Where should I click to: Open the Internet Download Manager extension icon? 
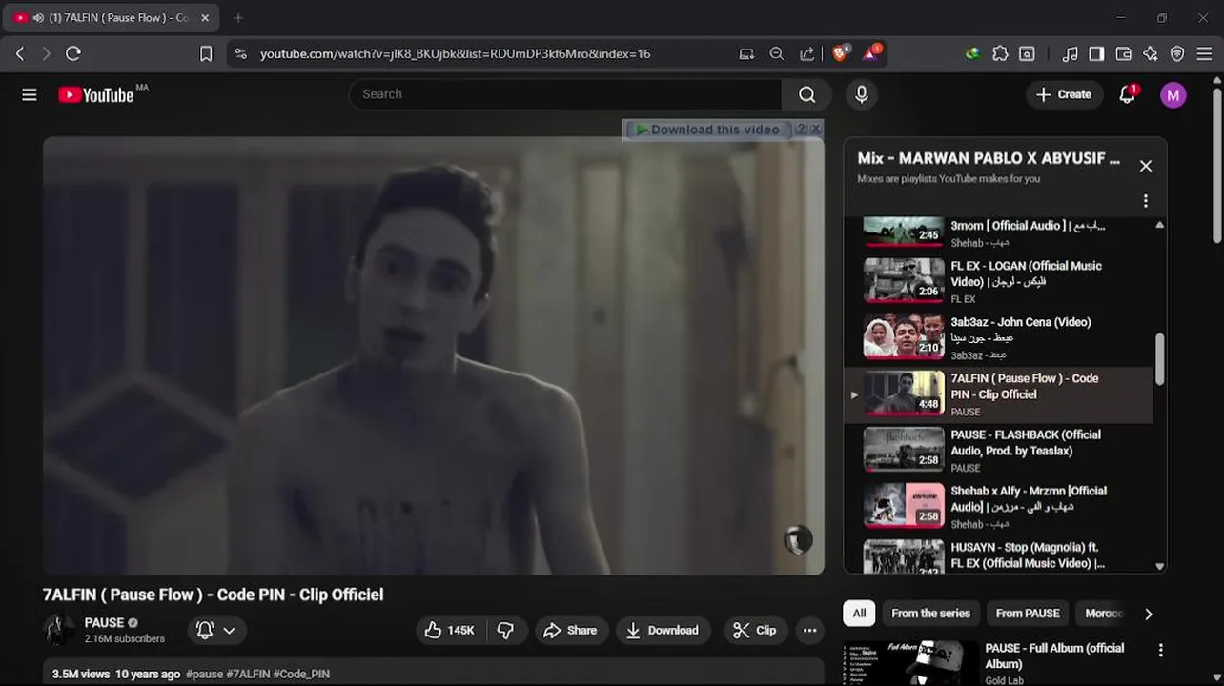(x=972, y=54)
